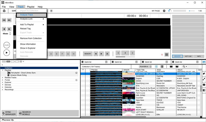Select Reload Tag menu entry

31,29
